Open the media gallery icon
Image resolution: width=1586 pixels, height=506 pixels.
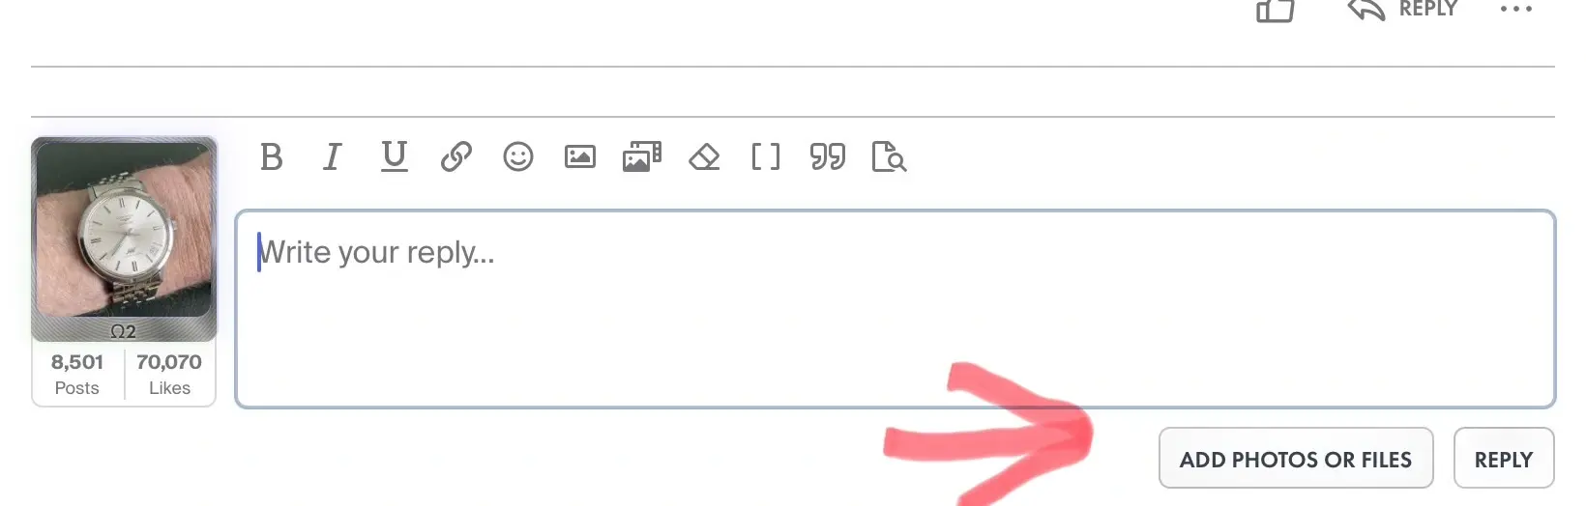(x=642, y=156)
